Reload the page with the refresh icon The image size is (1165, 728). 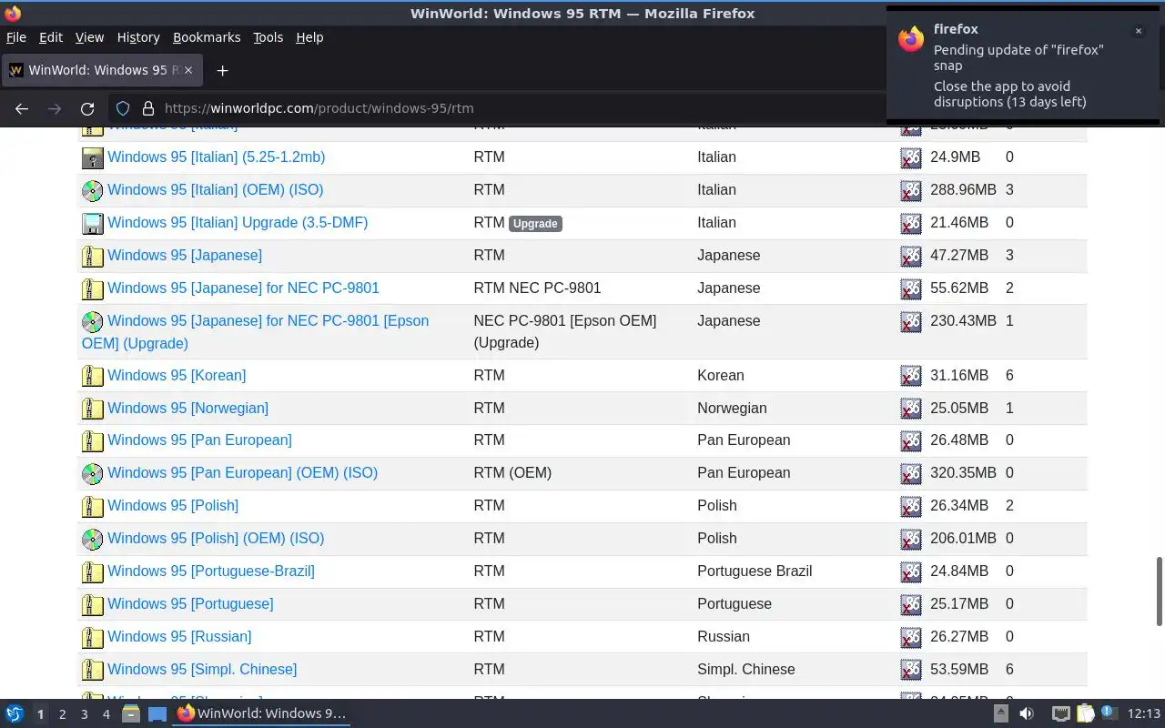point(87,108)
